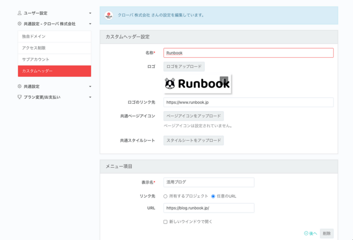Expand the プラン変更/お支払い arrow
The height and width of the screenshot is (240, 353).
coord(90,97)
